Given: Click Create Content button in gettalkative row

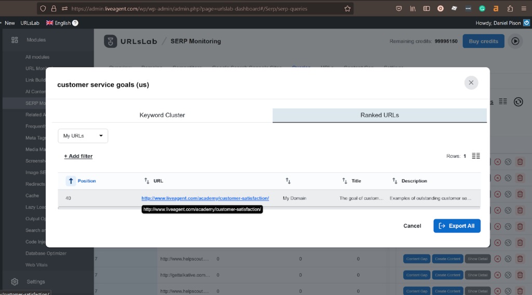Looking at the screenshot, I should 447,275.
